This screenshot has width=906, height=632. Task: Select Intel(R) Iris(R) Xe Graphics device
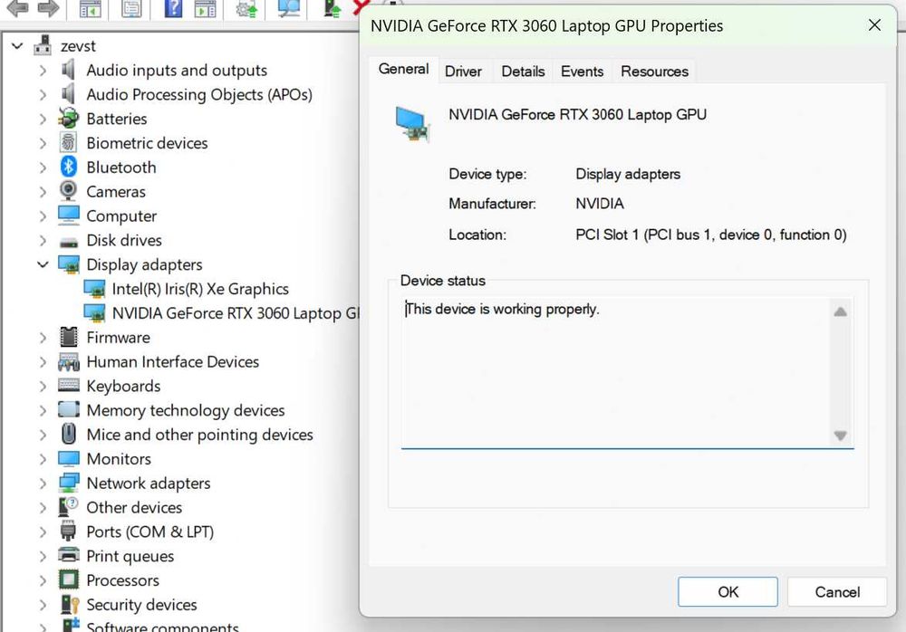tap(199, 289)
